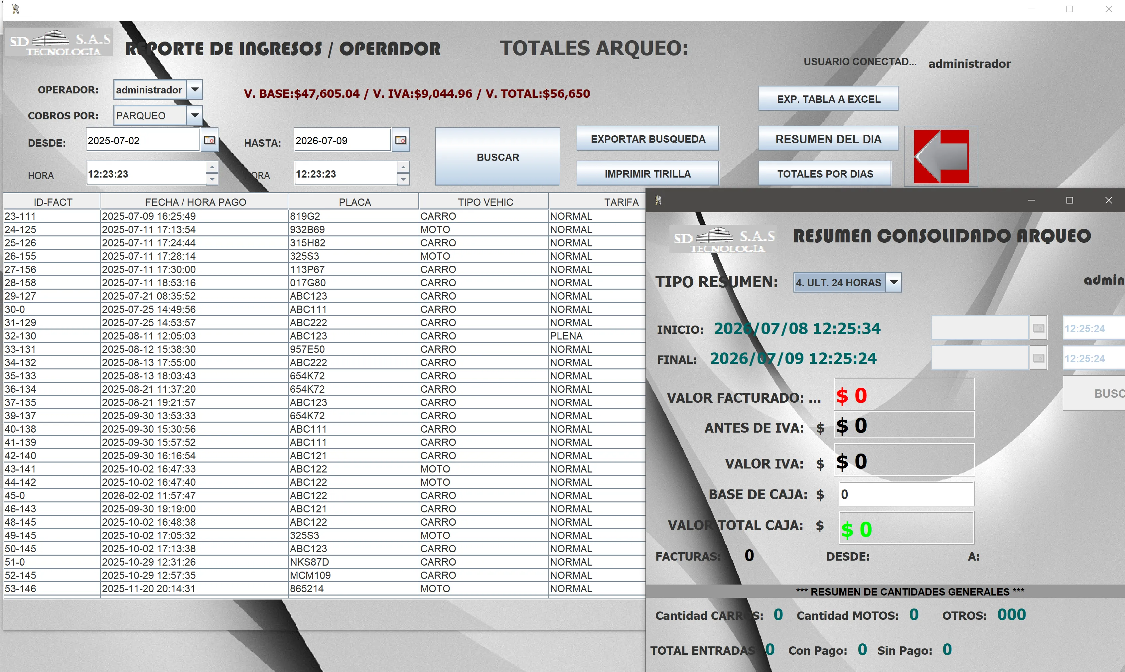Open the PARQUEO combo box
The height and width of the screenshot is (672, 1125).
[x=158, y=115]
